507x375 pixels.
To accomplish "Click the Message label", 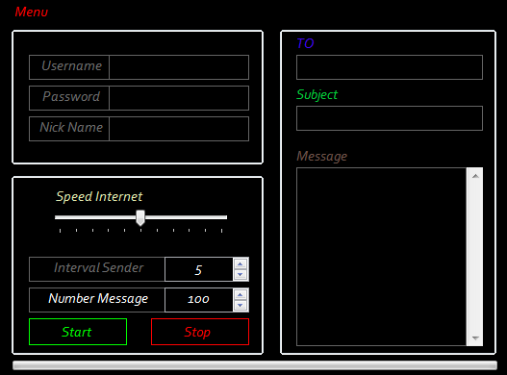I will (x=321, y=156).
